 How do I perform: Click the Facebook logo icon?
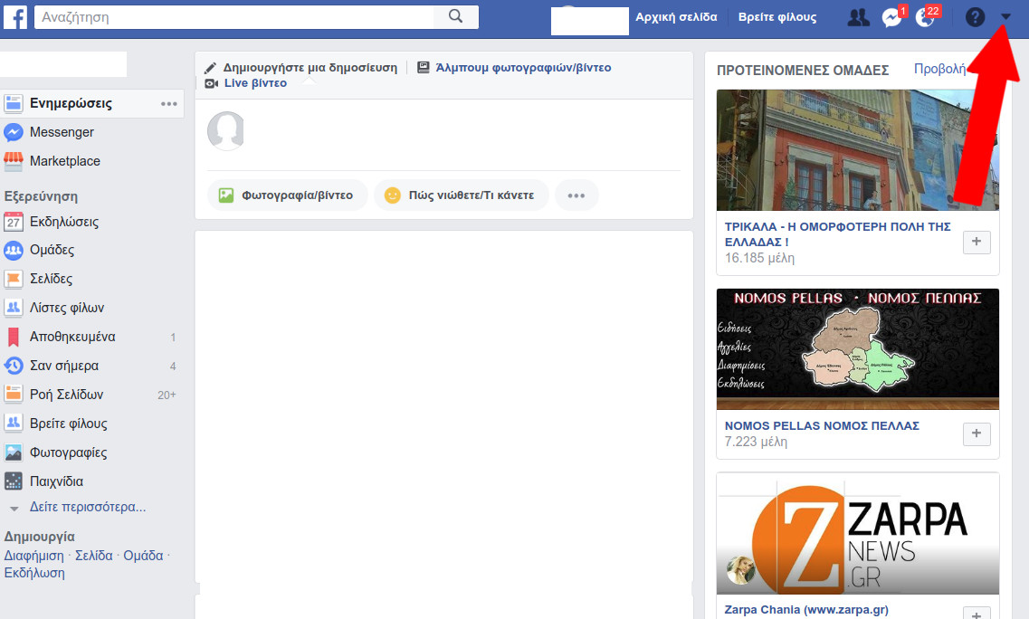coord(15,16)
